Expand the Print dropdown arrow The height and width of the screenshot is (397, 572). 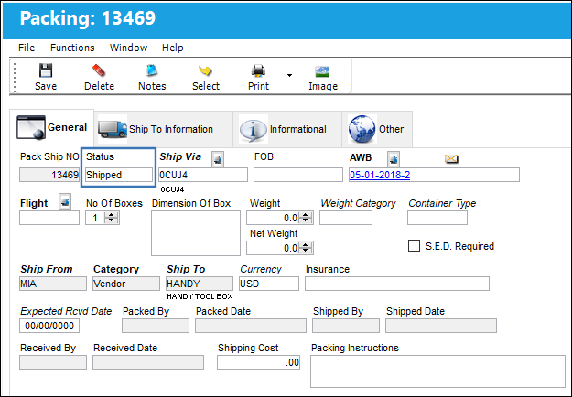pos(289,75)
